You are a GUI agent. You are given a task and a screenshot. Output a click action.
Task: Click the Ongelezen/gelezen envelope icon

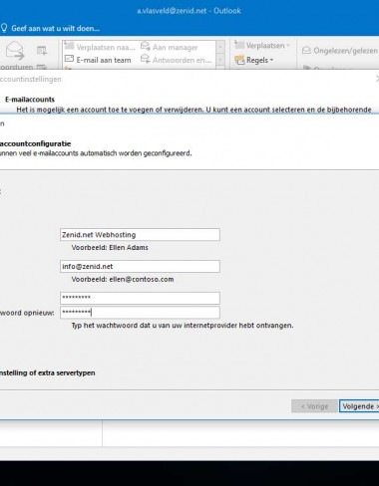point(306,51)
